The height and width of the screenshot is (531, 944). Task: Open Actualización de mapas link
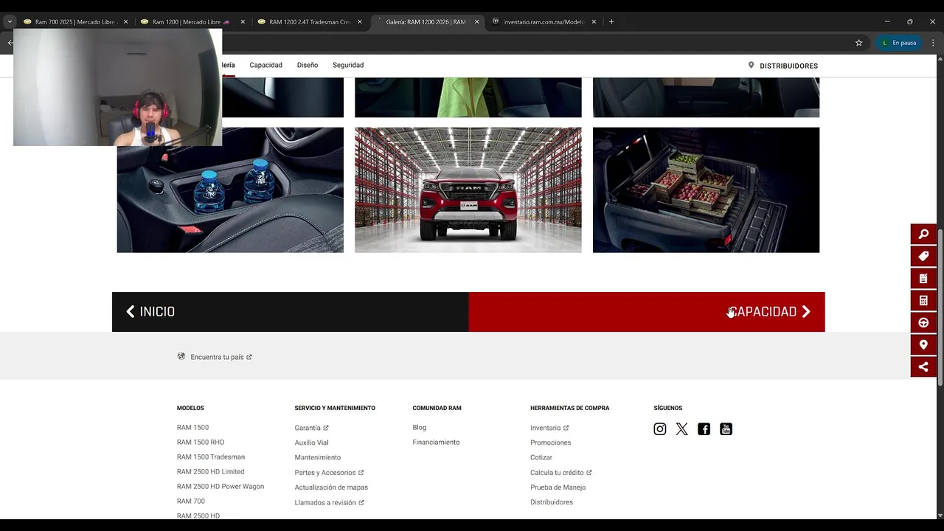(x=331, y=487)
